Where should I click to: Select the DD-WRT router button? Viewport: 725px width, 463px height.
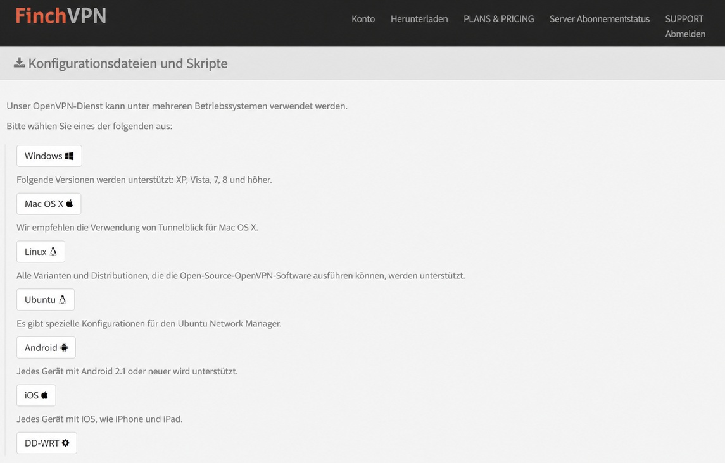click(47, 443)
